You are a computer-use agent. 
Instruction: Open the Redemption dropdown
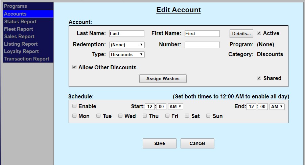click(x=127, y=45)
